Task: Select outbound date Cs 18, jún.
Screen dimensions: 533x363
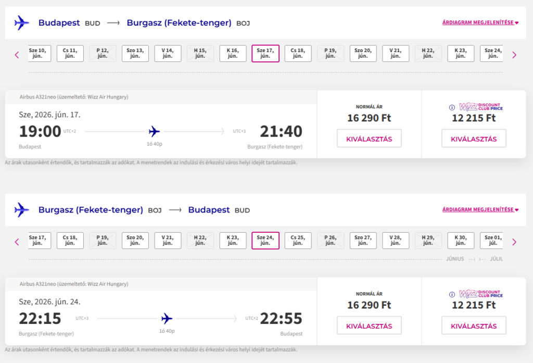Action: tap(298, 54)
